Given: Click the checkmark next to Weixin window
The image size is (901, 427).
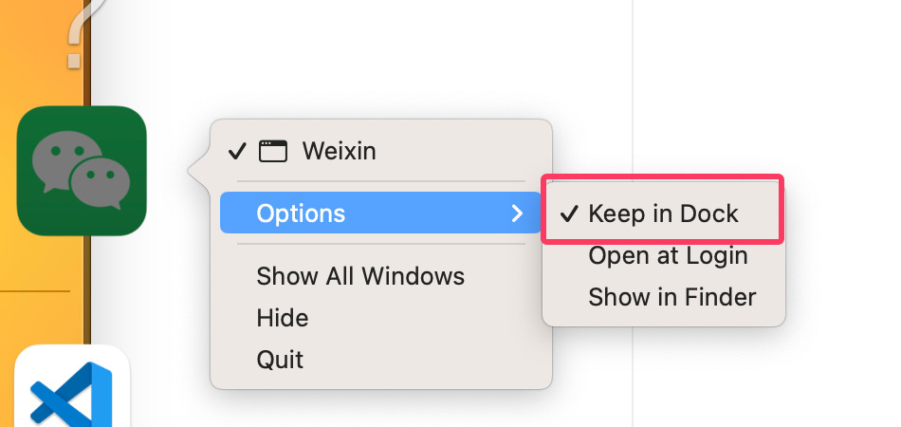Looking at the screenshot, I should [237, 151].
